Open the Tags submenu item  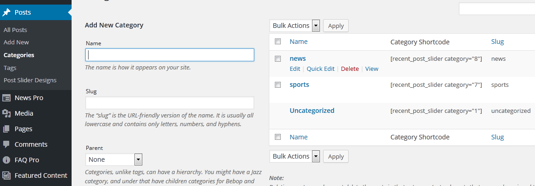(10, 68)
